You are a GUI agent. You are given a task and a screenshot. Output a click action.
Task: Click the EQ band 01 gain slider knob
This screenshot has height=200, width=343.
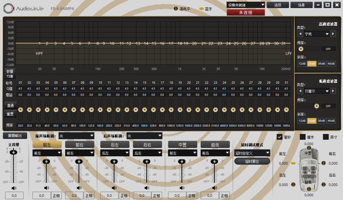pyautogui.click(x=20, y=110)
